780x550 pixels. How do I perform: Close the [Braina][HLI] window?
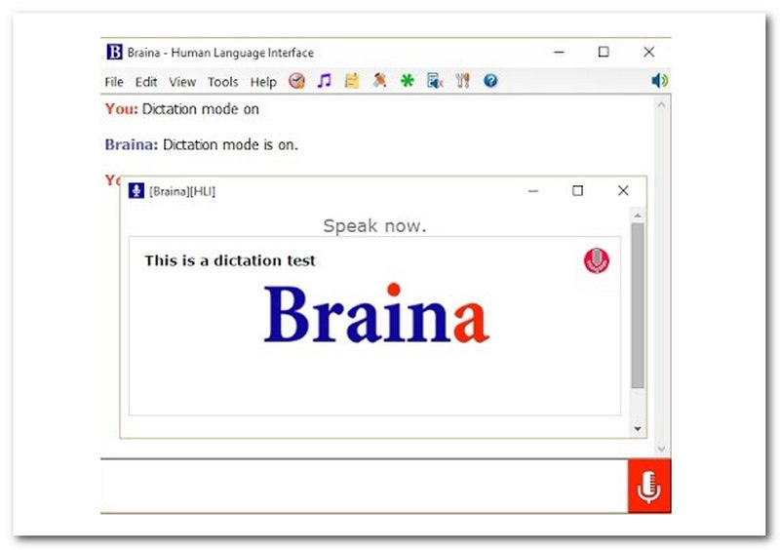tap(623, 190)
